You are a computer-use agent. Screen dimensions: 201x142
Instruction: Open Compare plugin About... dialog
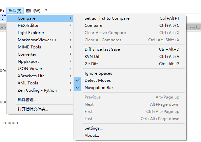(x=92, y=135)
